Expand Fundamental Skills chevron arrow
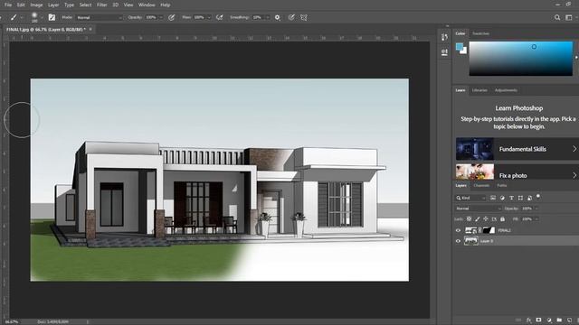Viewport: 579px width, 325px height. click(574, 149)
